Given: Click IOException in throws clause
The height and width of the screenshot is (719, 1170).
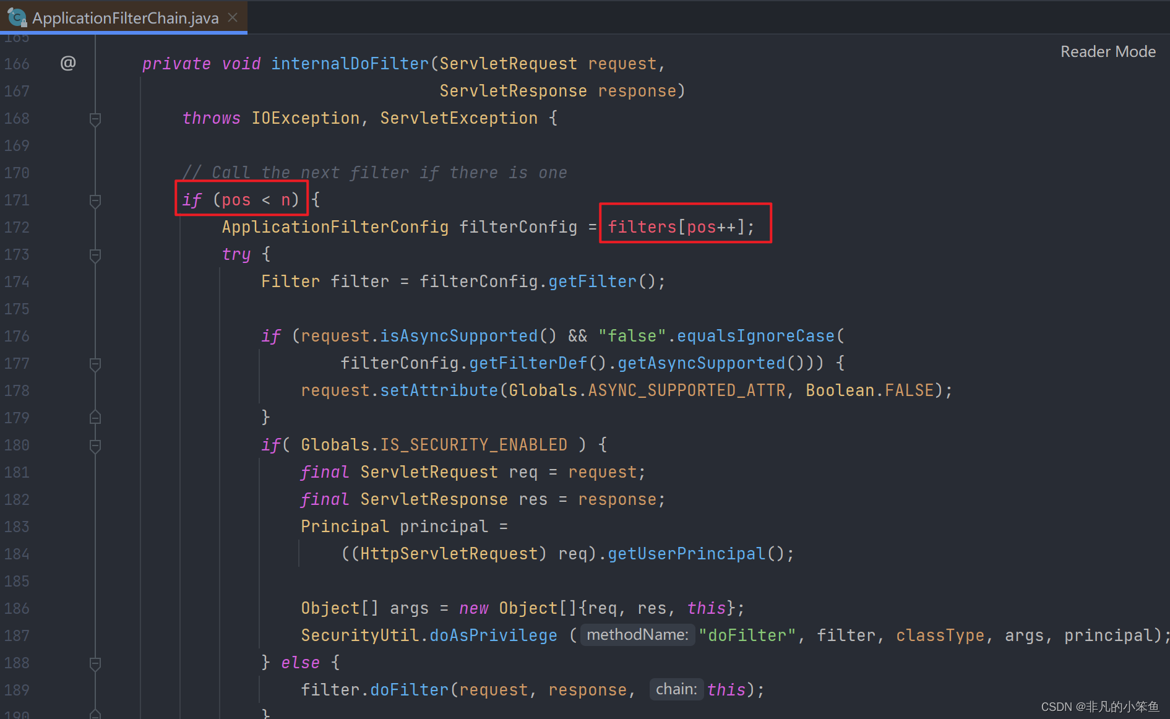Looking at the screenshot, I should 305,118.
